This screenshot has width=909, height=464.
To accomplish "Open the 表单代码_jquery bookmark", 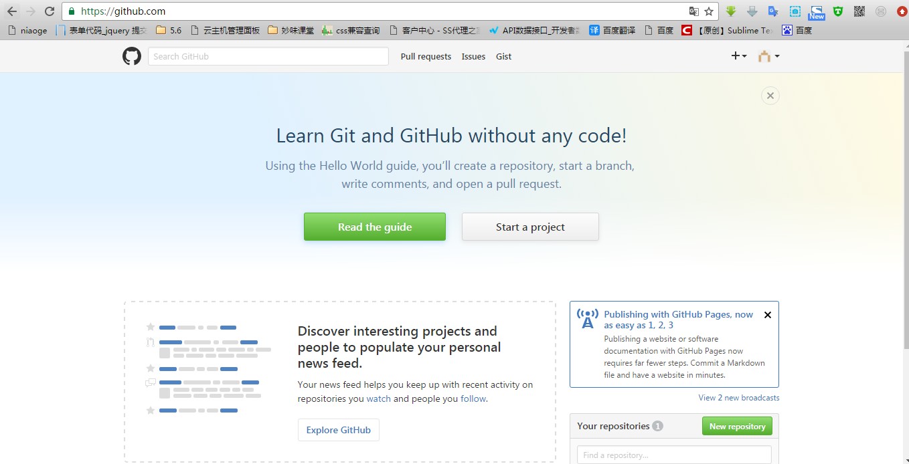I will click(101, 30).
